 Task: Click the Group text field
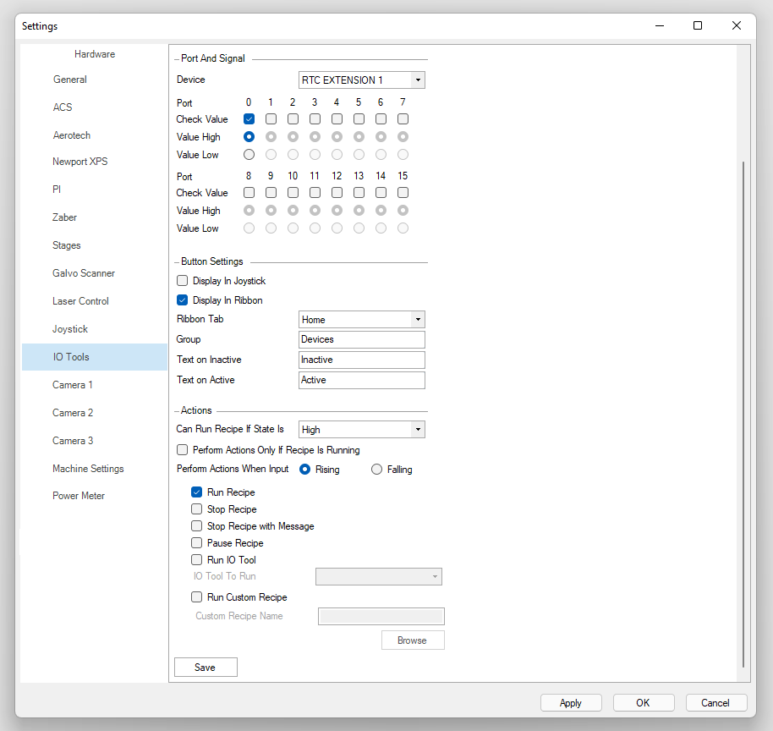click(362, 339)
